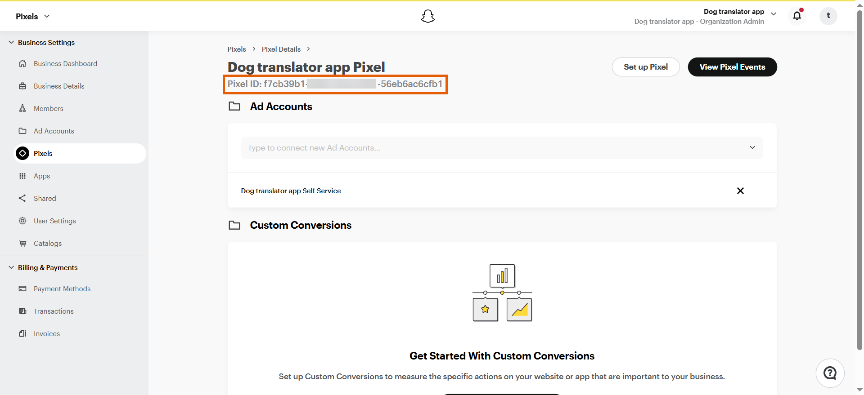Follow the Pixels breadcrumb link
864x395 pixels.
[237, 49]
